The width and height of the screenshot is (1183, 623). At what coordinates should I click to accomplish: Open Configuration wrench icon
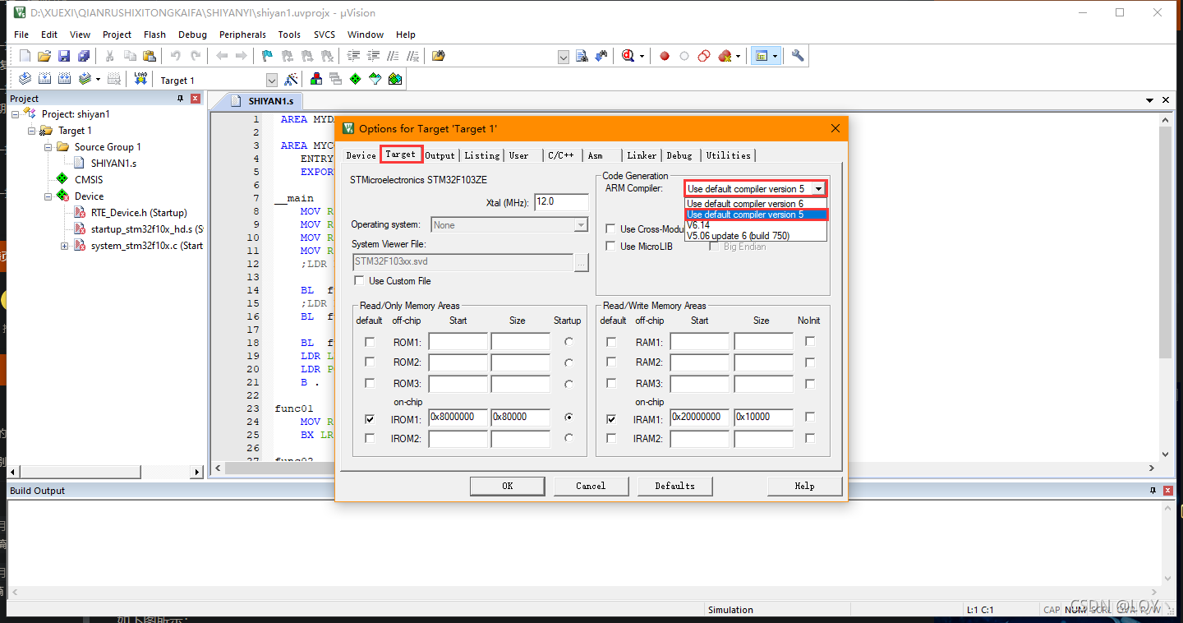pyautogui.click(x=798, y=56)
